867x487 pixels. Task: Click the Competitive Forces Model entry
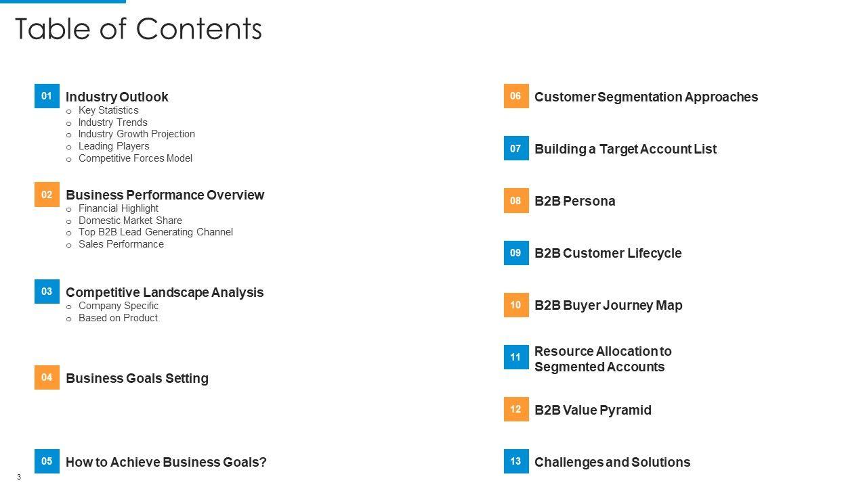[135, 158]
